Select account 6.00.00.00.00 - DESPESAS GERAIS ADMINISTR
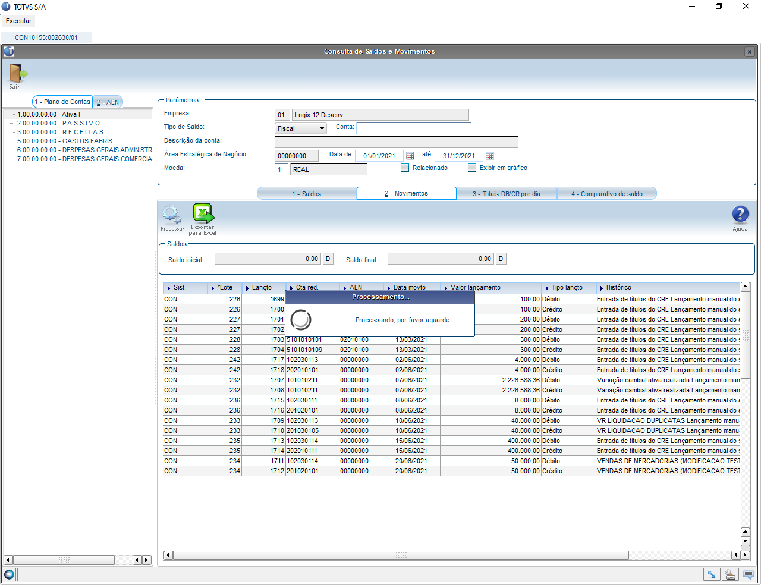The image size is (761, 585). [x=84, y=150]
